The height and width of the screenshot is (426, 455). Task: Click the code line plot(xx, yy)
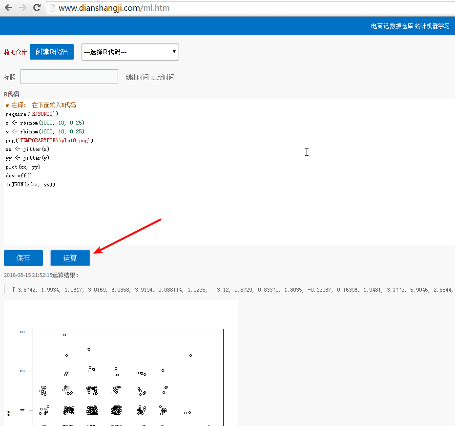pos(23,167)
